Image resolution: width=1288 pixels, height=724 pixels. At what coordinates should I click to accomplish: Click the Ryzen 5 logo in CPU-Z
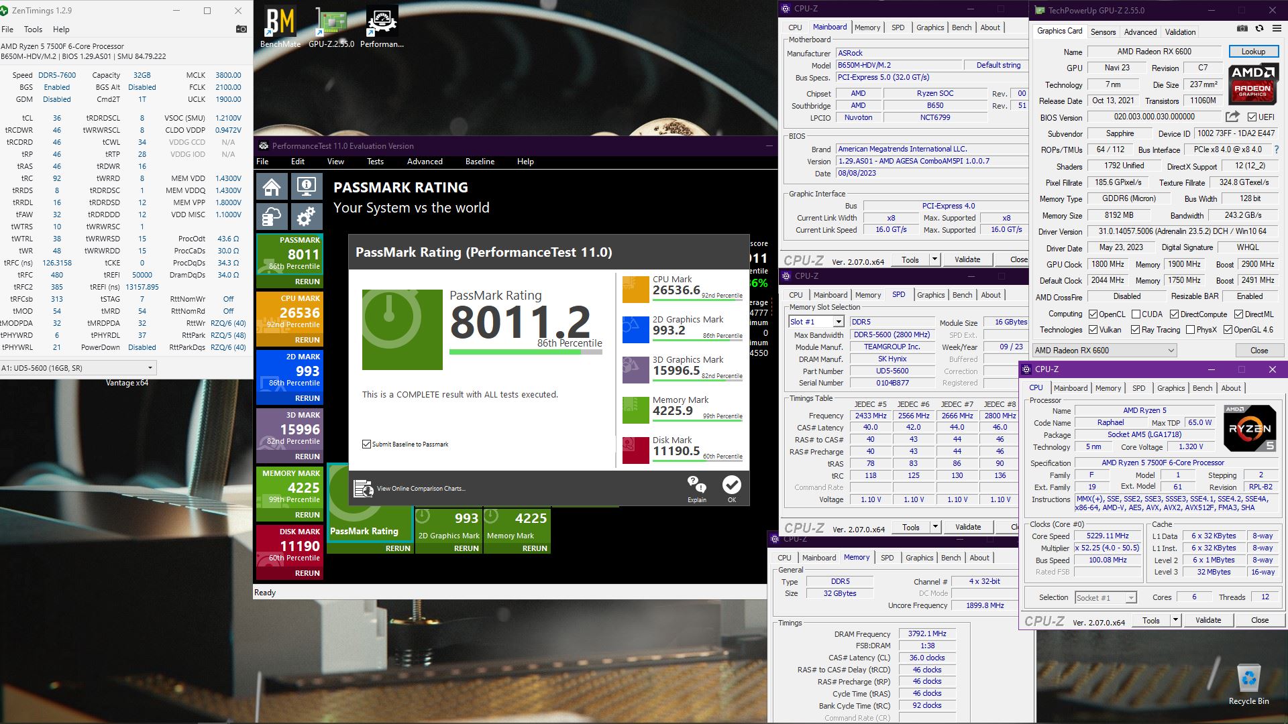click(1250, 428)
